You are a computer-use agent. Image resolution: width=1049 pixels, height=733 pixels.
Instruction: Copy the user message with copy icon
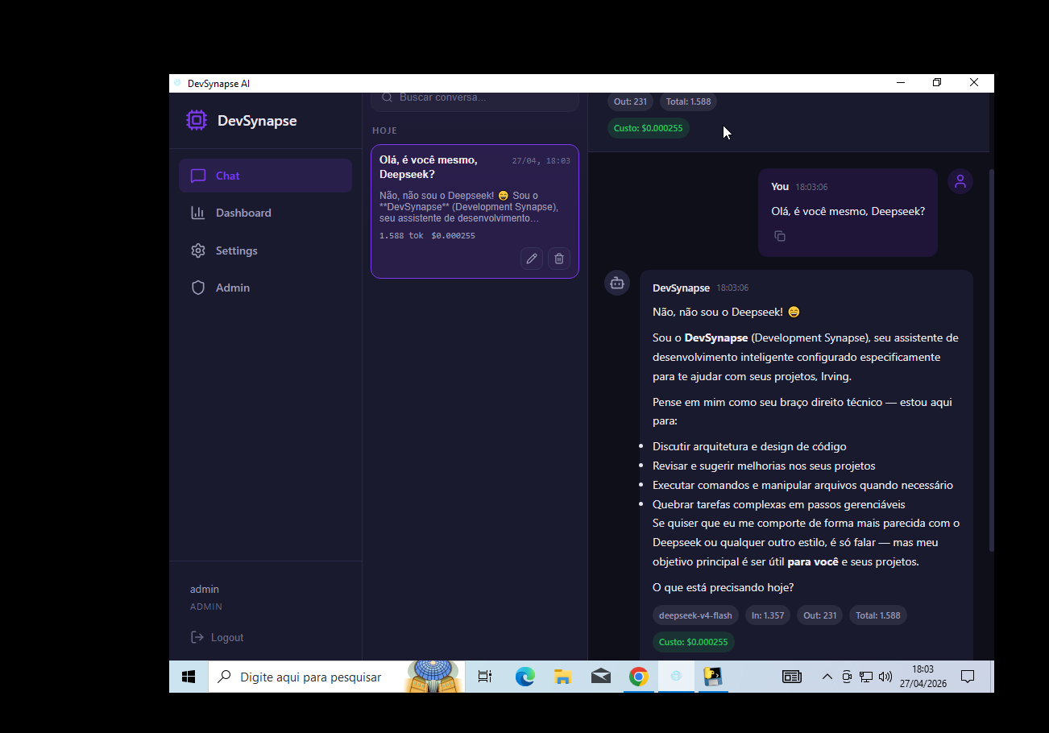780,236
